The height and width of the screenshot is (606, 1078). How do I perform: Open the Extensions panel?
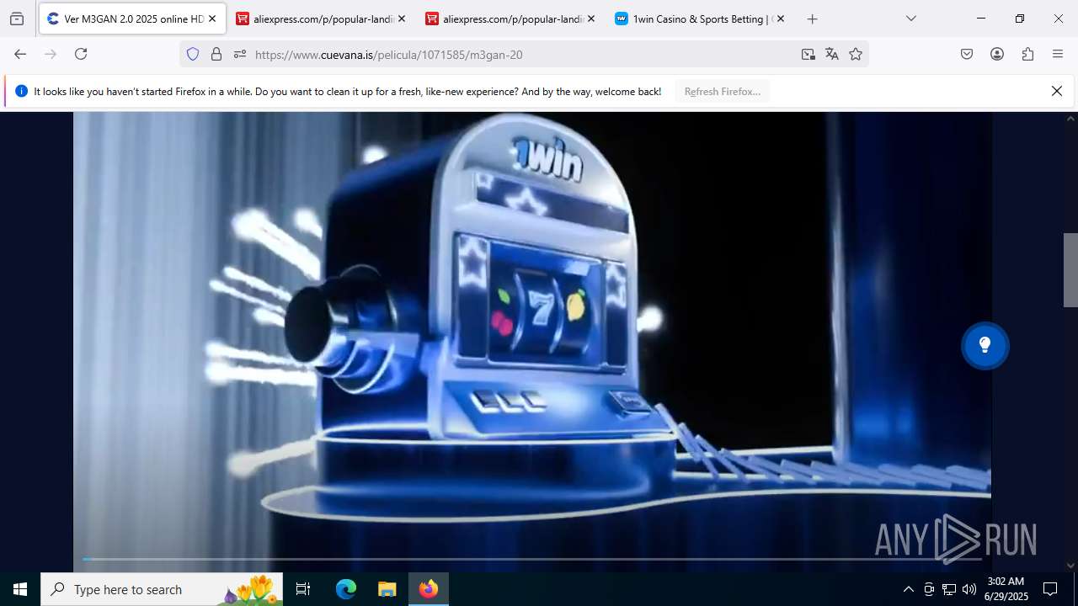point(1027,54)
